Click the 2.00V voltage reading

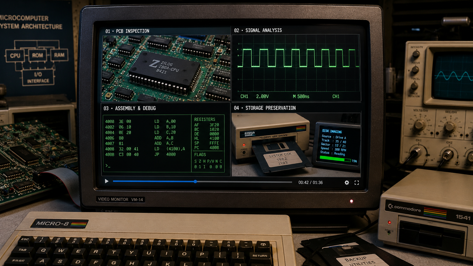(x=262, y=96)
